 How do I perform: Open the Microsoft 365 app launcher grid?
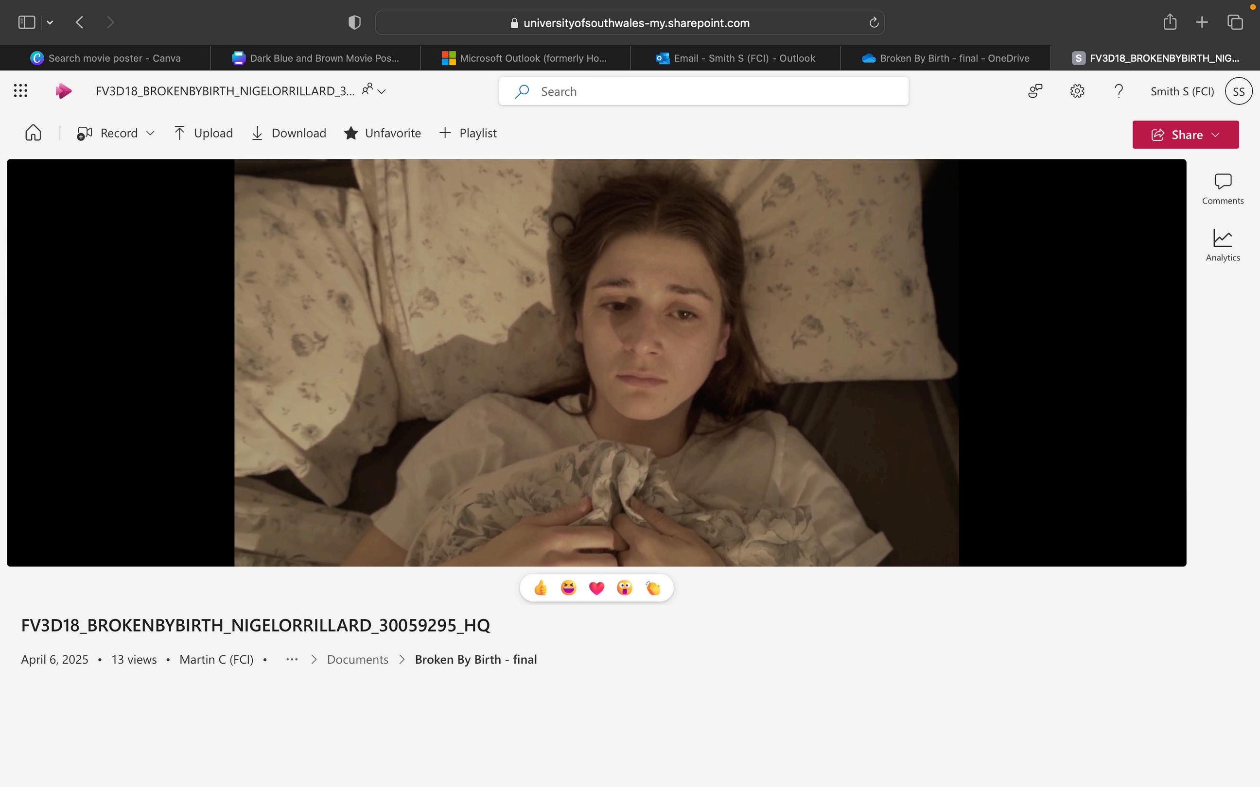(x=20, y=91)
